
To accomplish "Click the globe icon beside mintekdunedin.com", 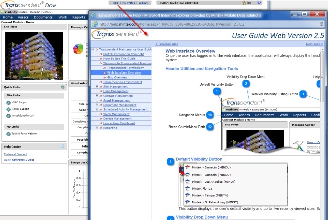I will click(x=8, y=116).
